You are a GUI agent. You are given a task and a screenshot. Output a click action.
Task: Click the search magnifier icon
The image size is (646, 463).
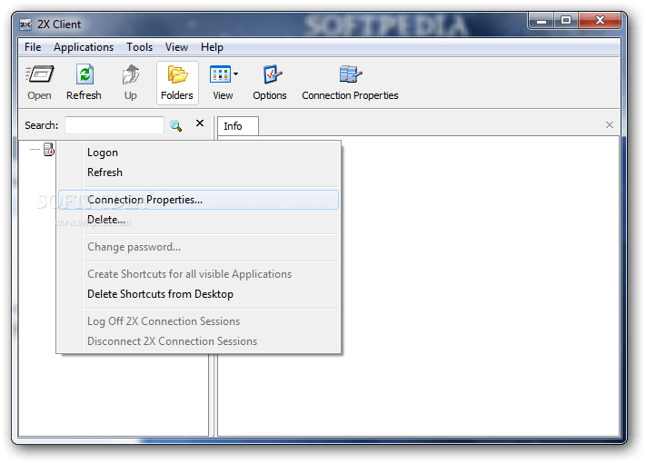pos(176,125)
